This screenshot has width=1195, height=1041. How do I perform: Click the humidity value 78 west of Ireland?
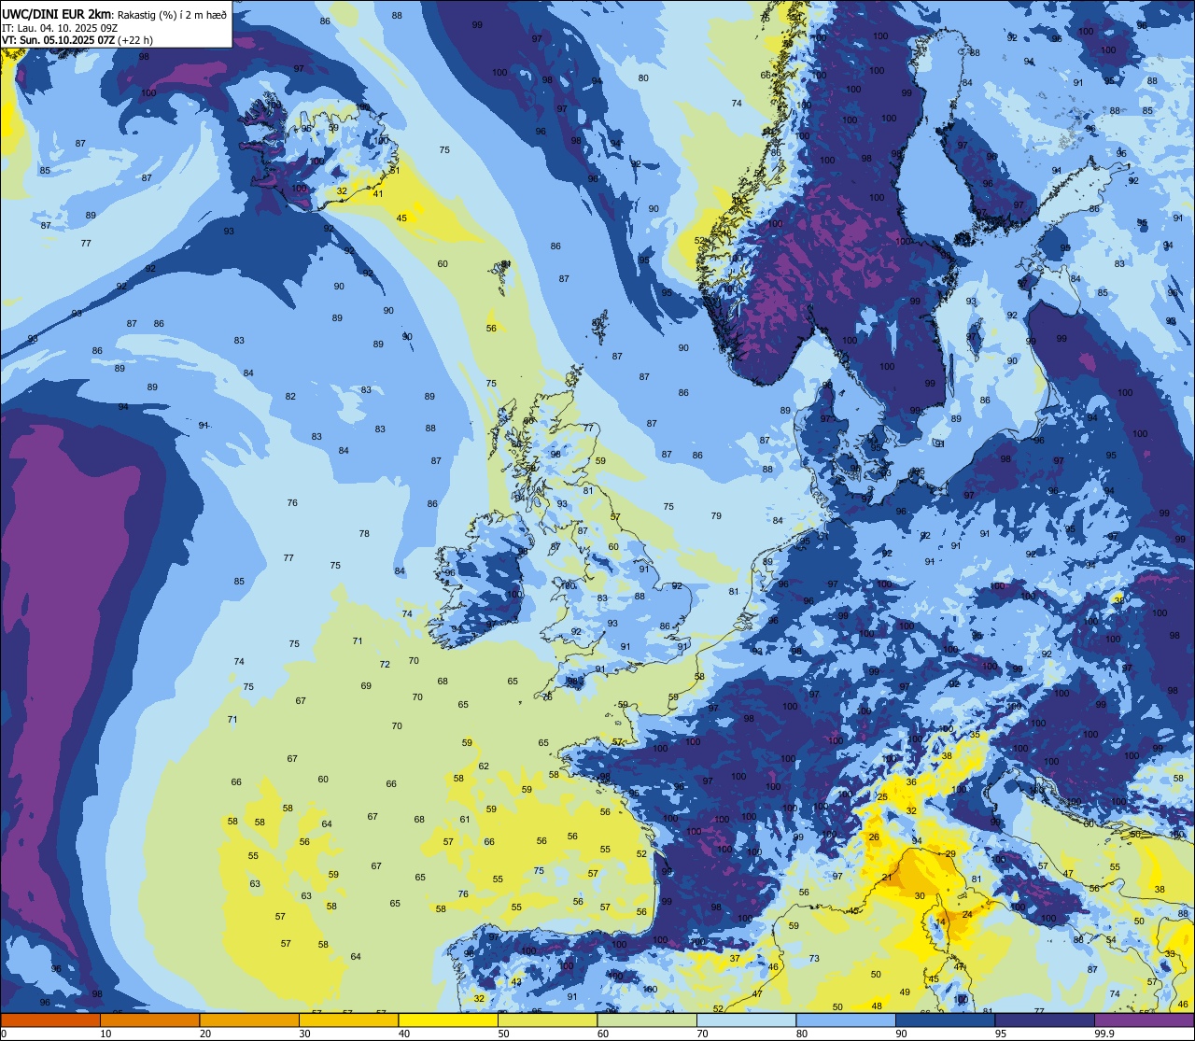(364, 534)
